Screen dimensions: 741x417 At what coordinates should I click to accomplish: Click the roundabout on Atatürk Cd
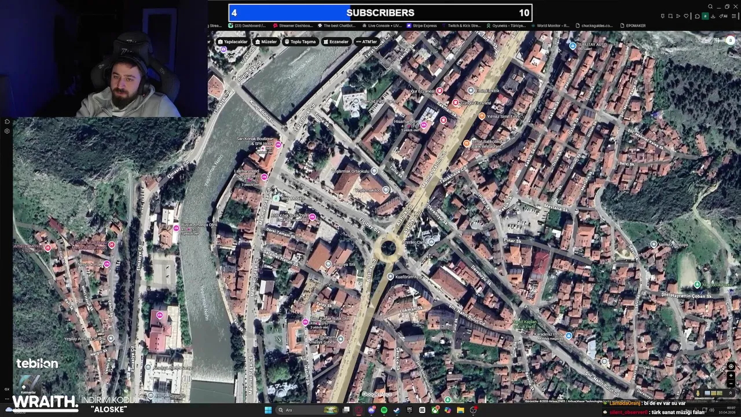click(388, 248)
